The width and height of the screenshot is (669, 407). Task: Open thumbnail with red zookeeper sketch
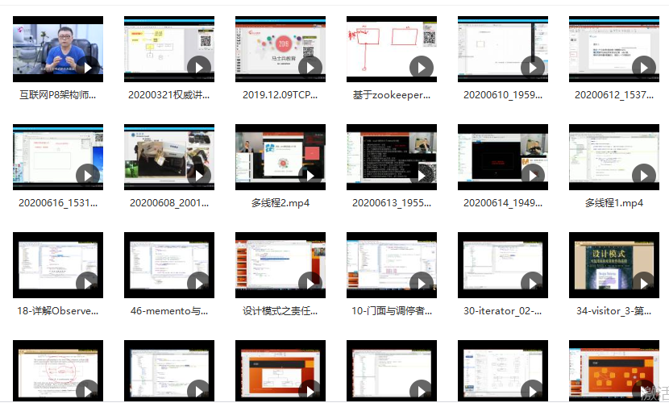(392, 49)
